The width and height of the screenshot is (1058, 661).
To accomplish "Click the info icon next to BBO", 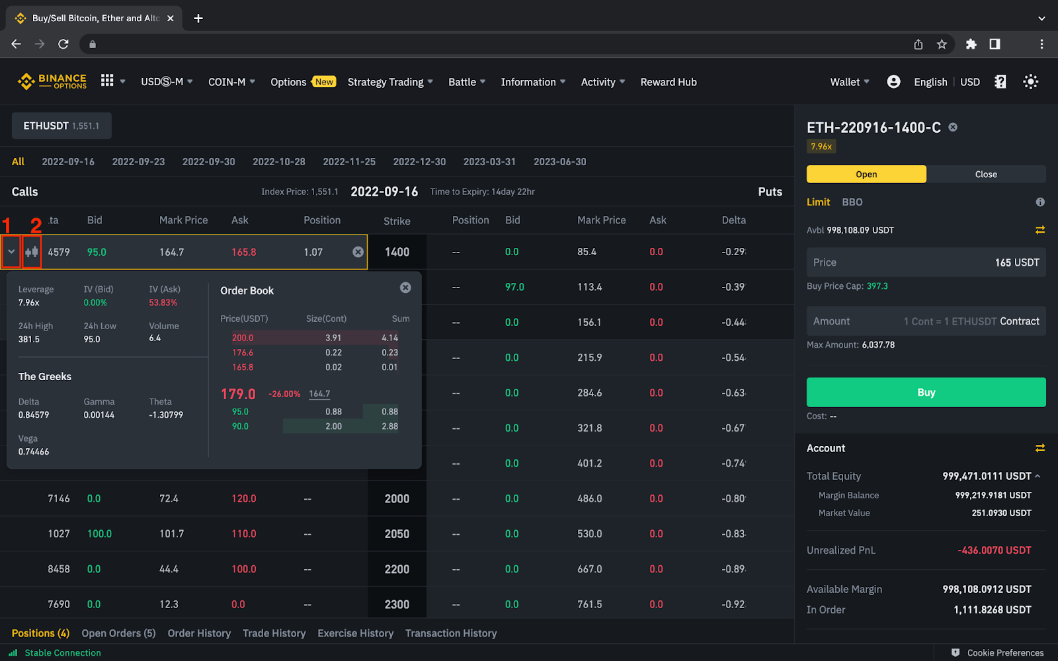I will (x=1040, y=202).
